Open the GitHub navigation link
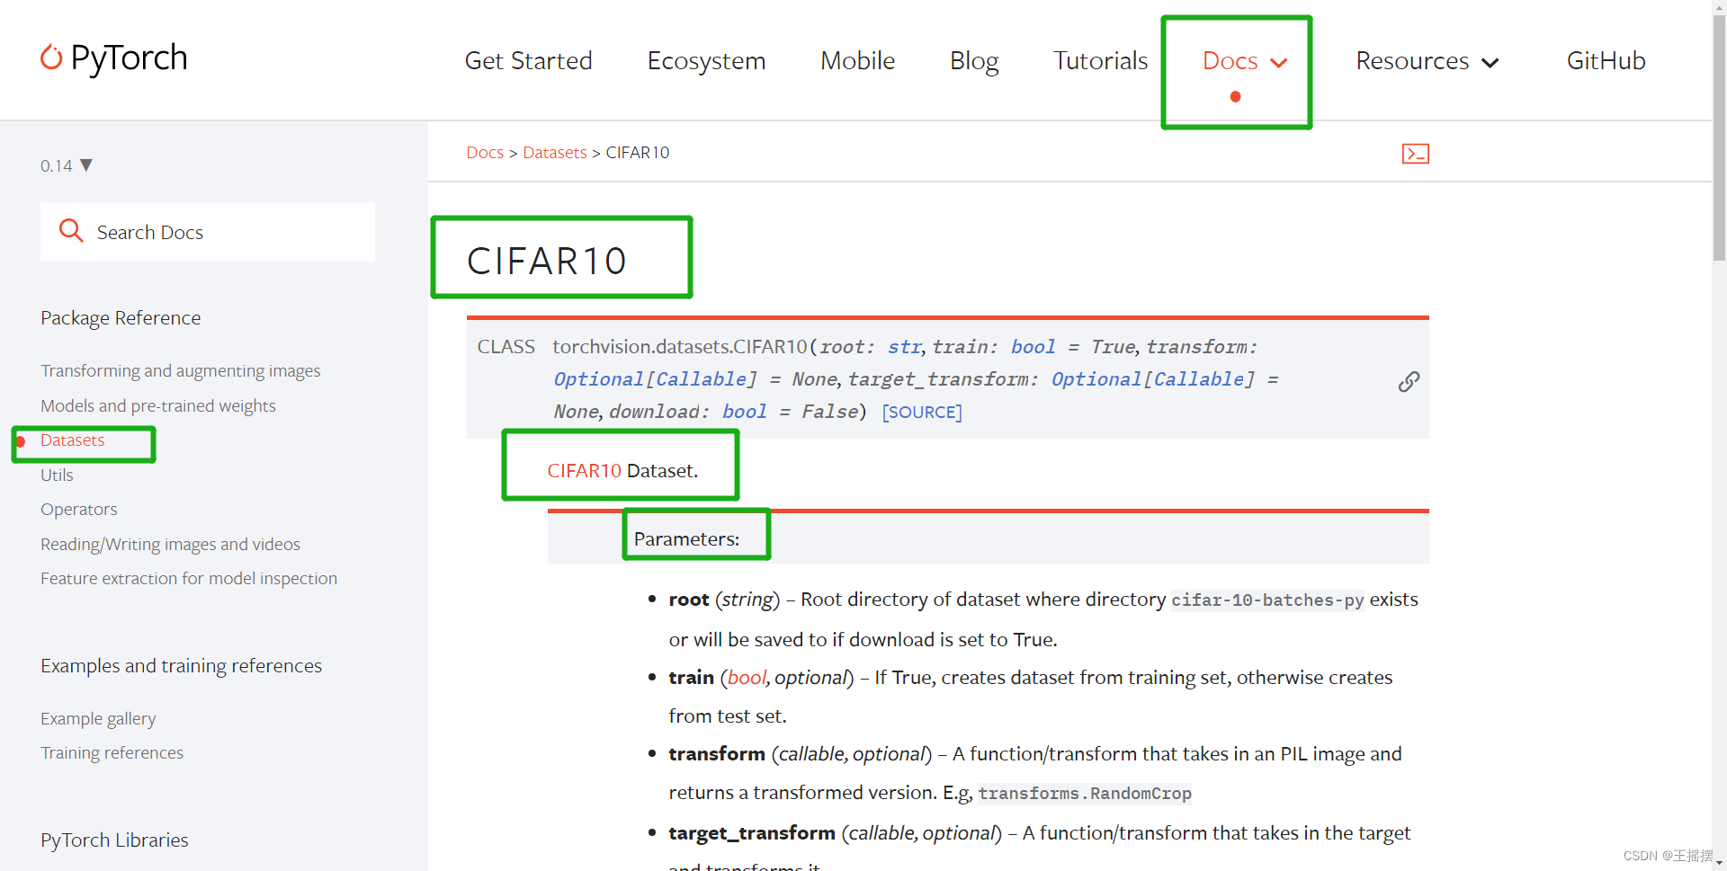 (1606, 61)
